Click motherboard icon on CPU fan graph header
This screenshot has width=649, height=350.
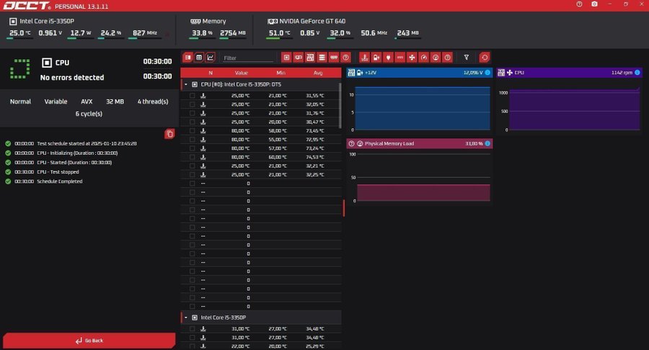pyautogui.click(x=501, y=73)
